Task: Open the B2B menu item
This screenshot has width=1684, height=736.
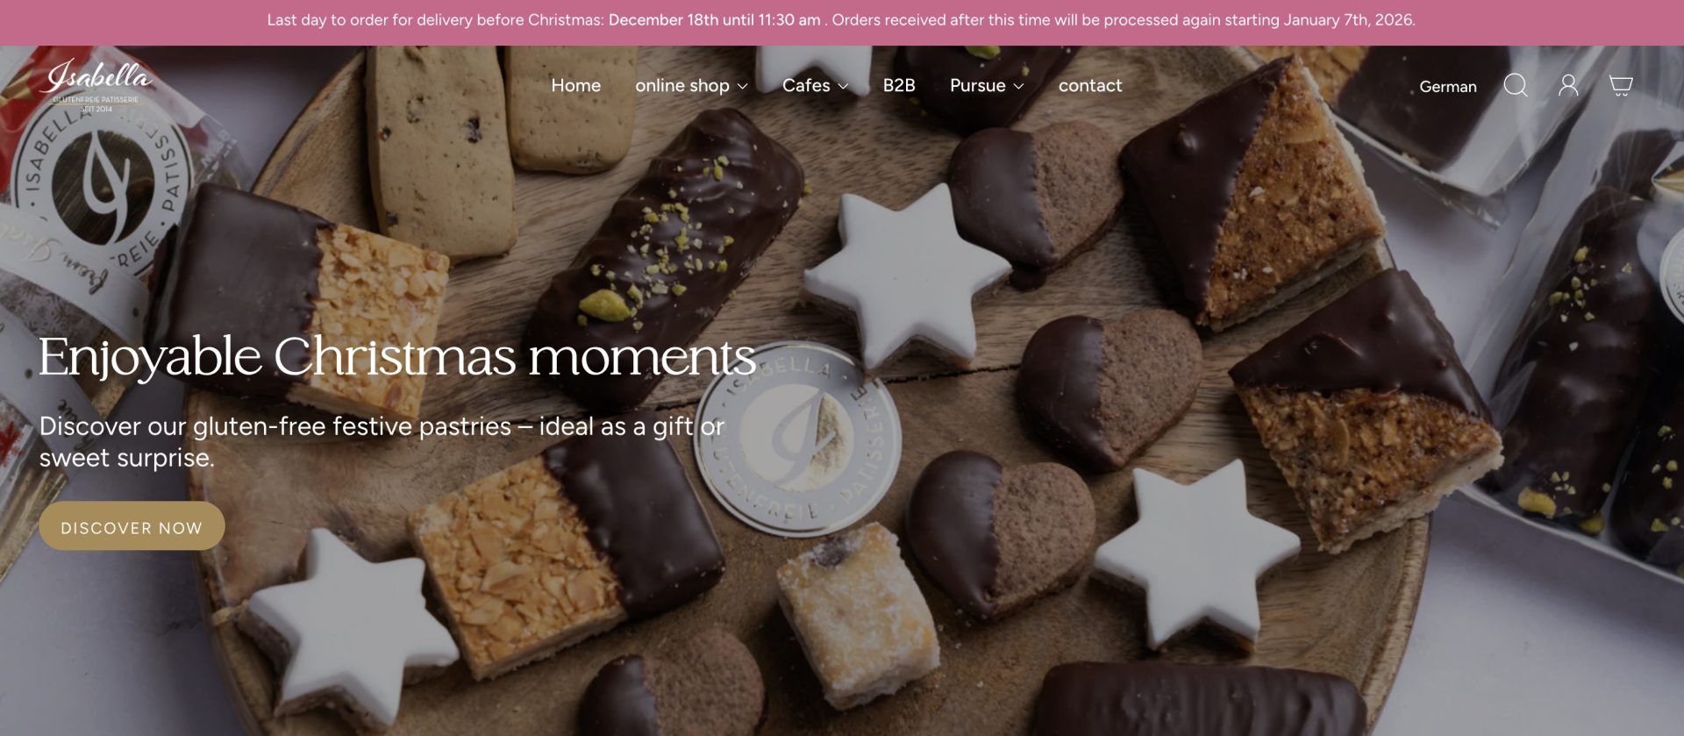Action: [899, 85]
